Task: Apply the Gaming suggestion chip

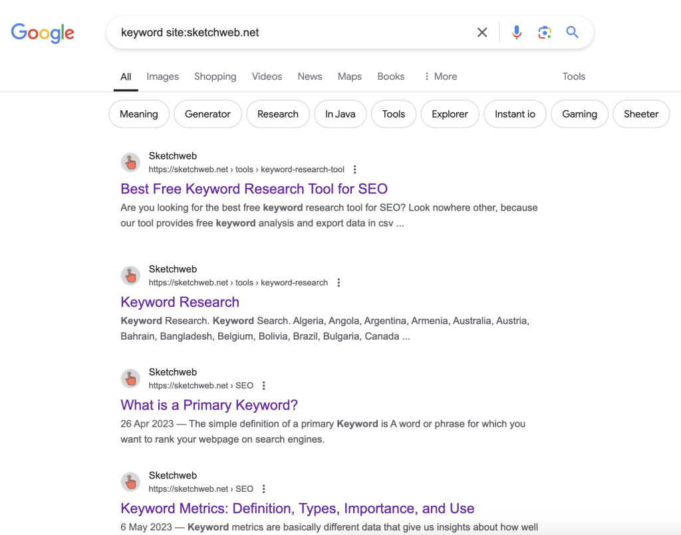Action: 579,114
